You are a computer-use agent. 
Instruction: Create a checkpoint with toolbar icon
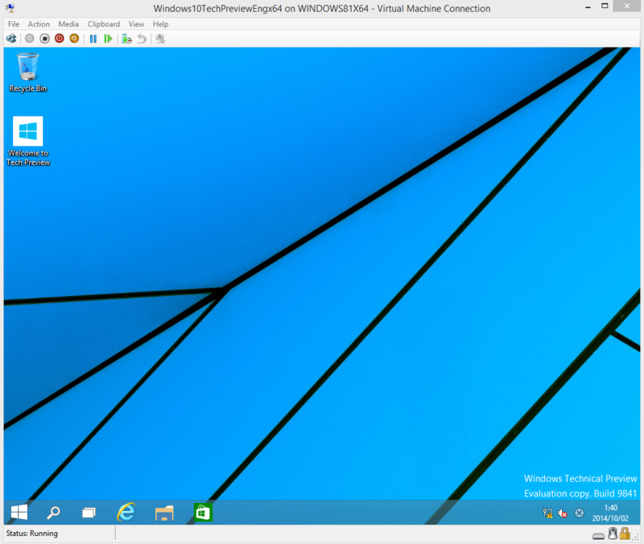pos(126,39)
